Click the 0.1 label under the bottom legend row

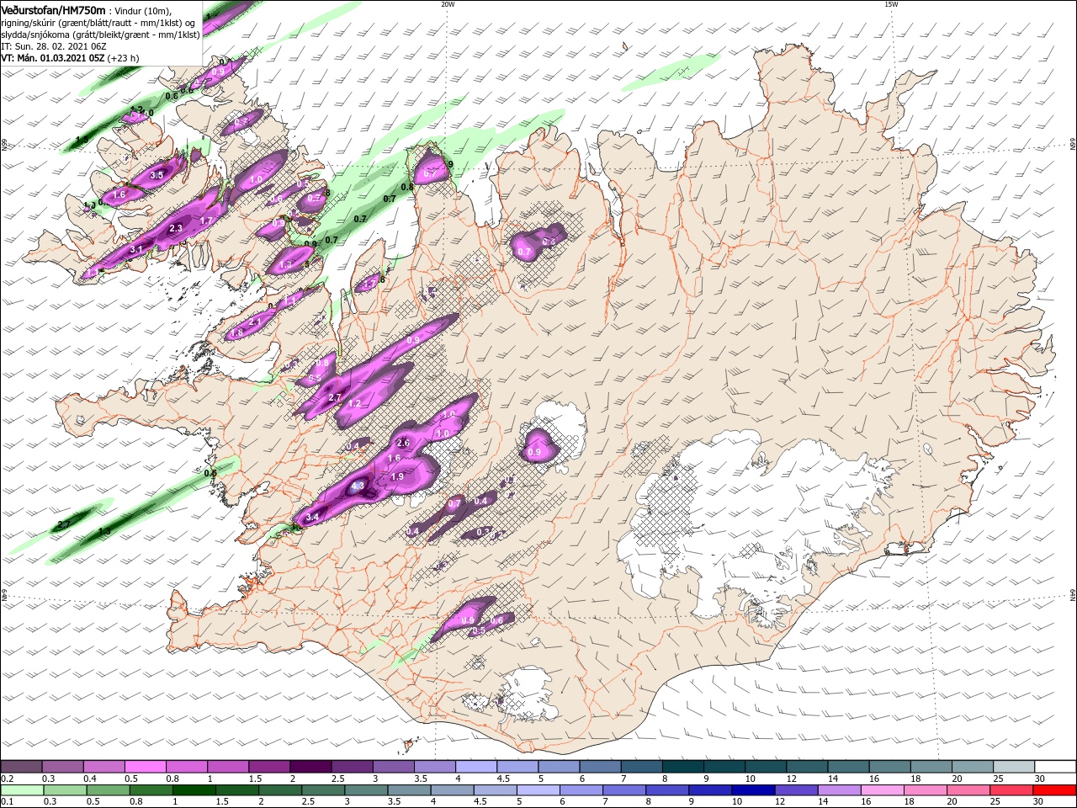[7, 802]
